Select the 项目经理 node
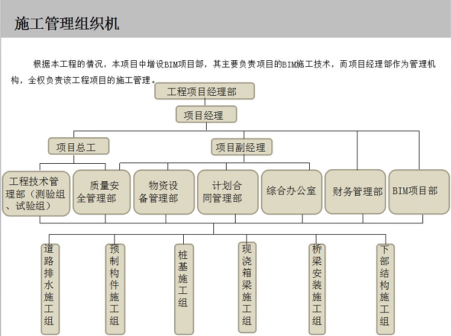452x336 pixels. coord(206,114)
